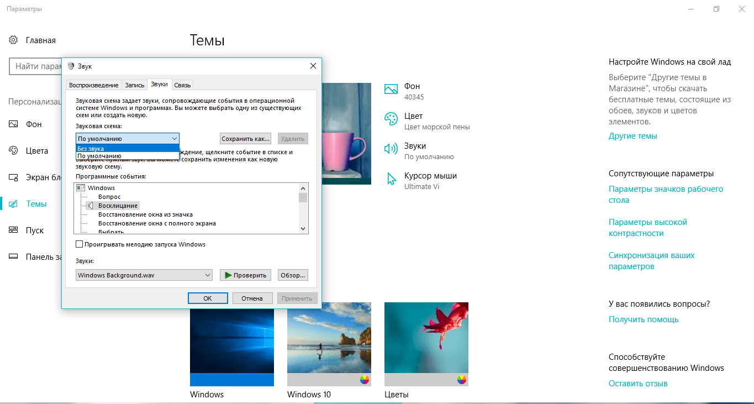Click the Звук dialog title icon
The height and width of the screenshot is (404, 754).
[71, 66]
